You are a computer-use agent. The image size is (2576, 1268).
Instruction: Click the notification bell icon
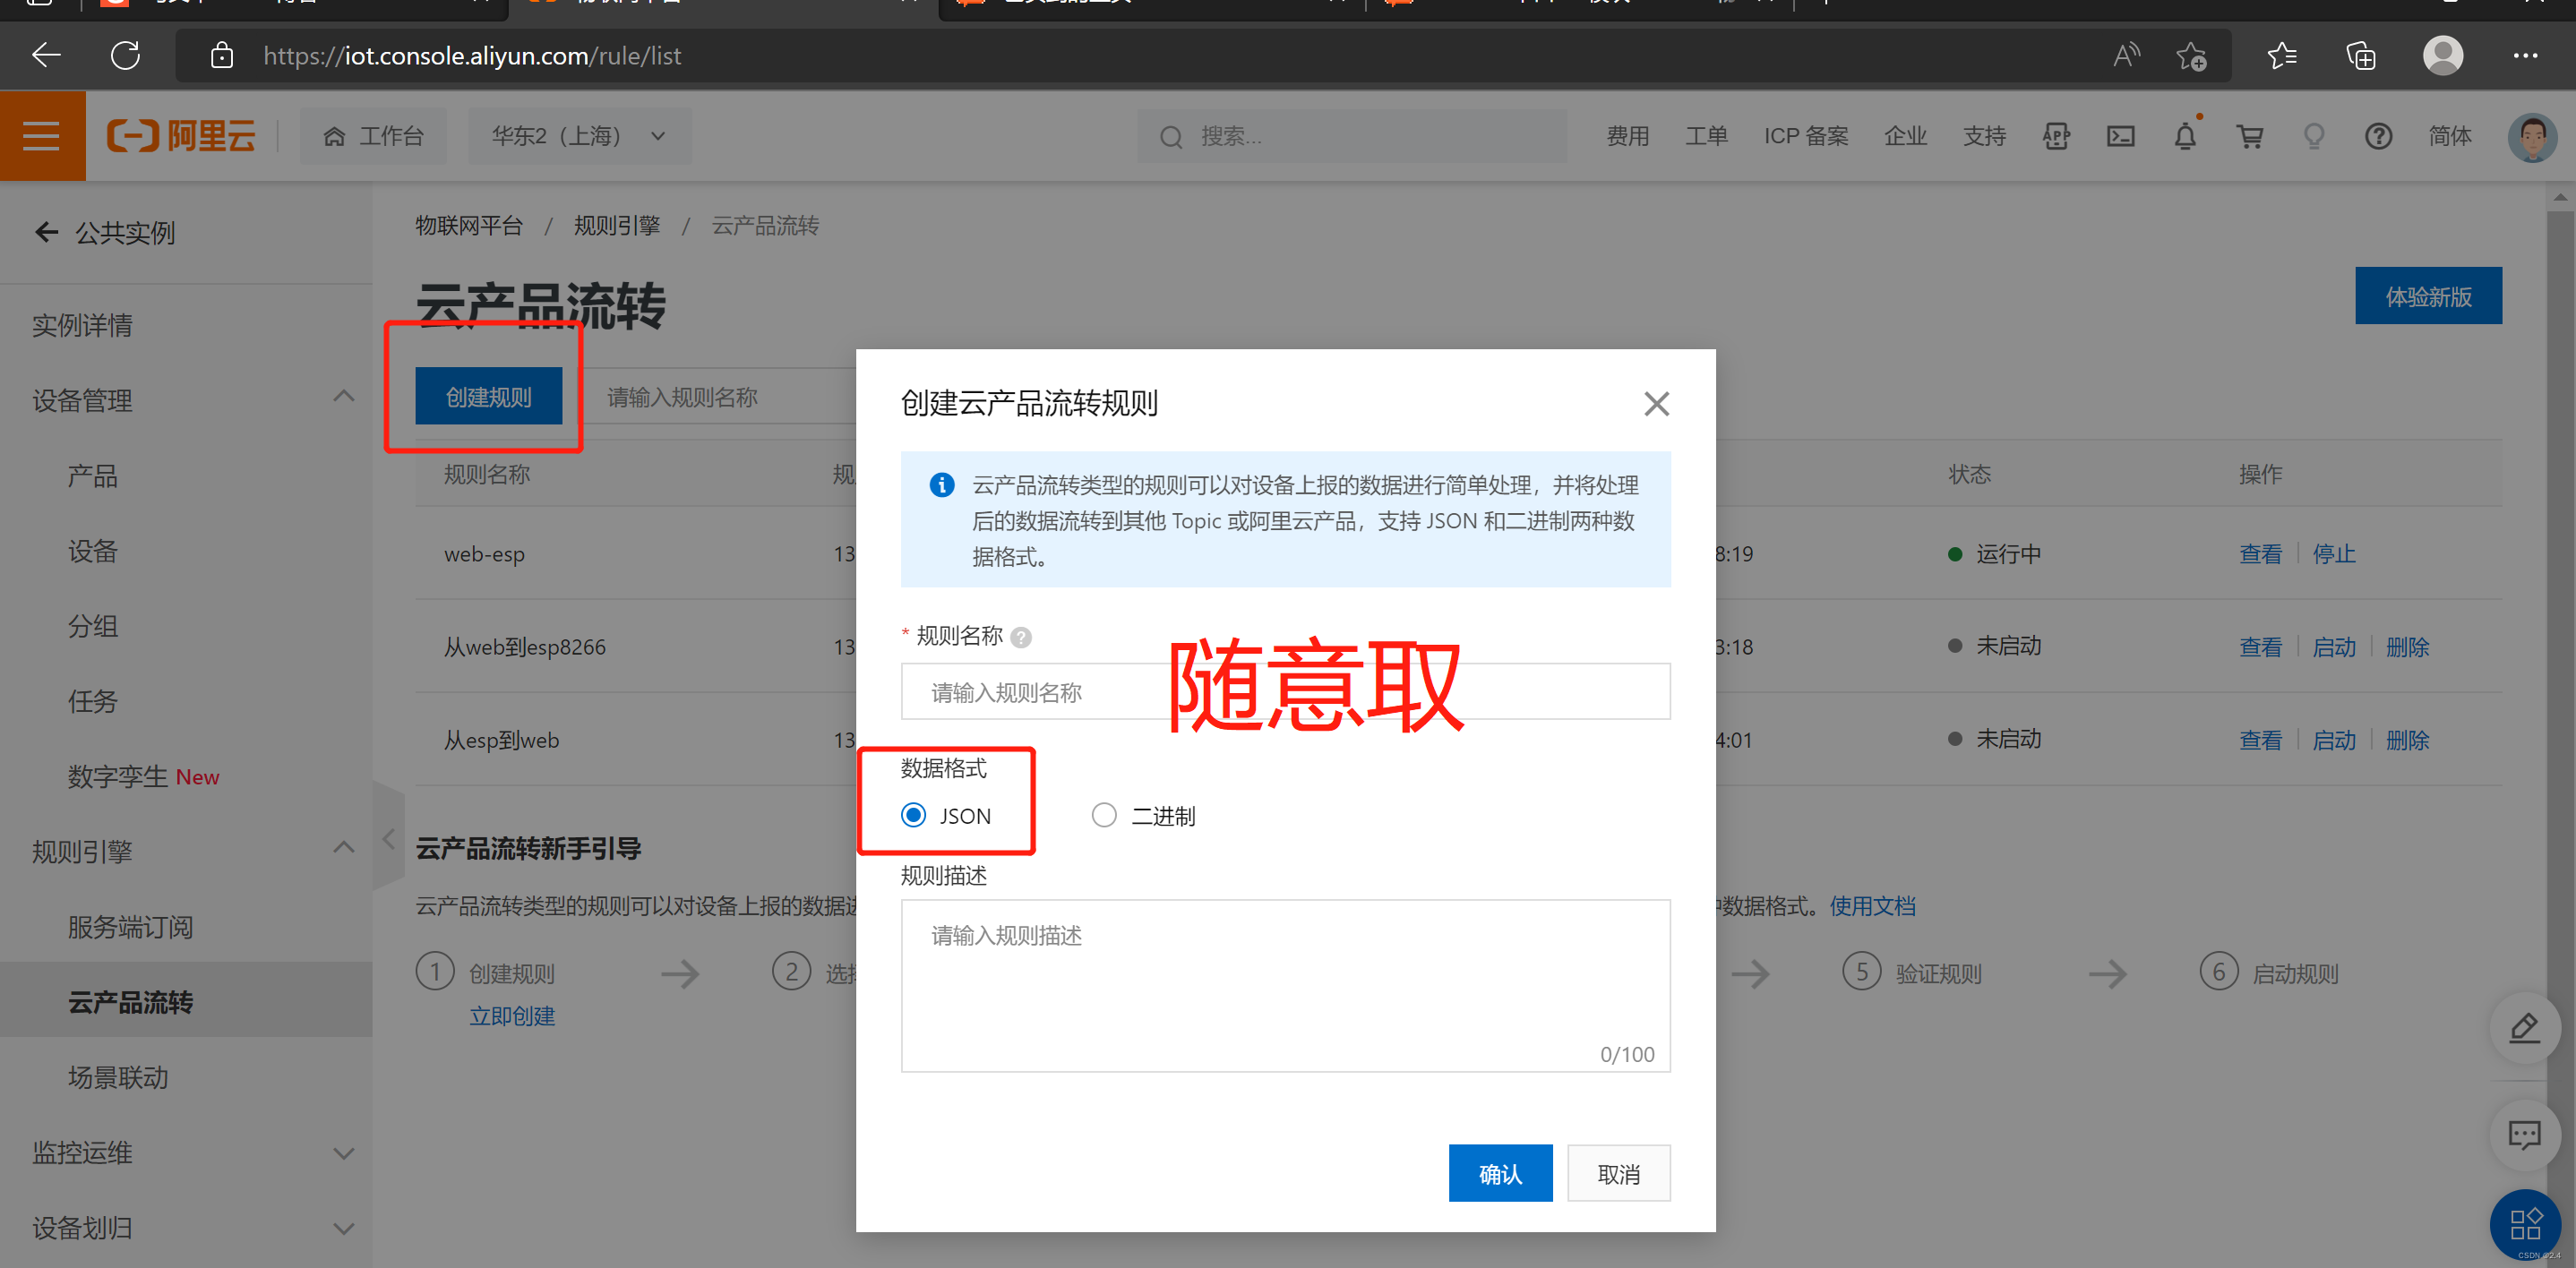pos(2185,136)
